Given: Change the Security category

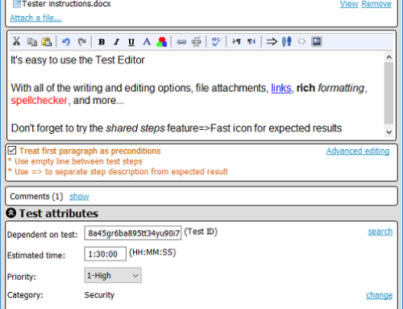Looking at the screenshot, I should coord(379,295).
